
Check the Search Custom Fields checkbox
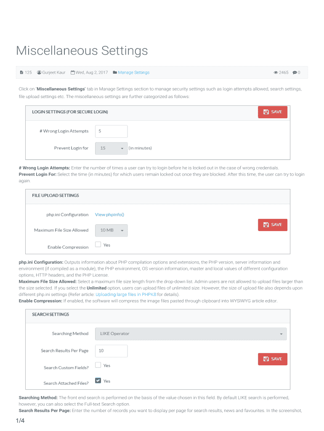click(98, 365)
